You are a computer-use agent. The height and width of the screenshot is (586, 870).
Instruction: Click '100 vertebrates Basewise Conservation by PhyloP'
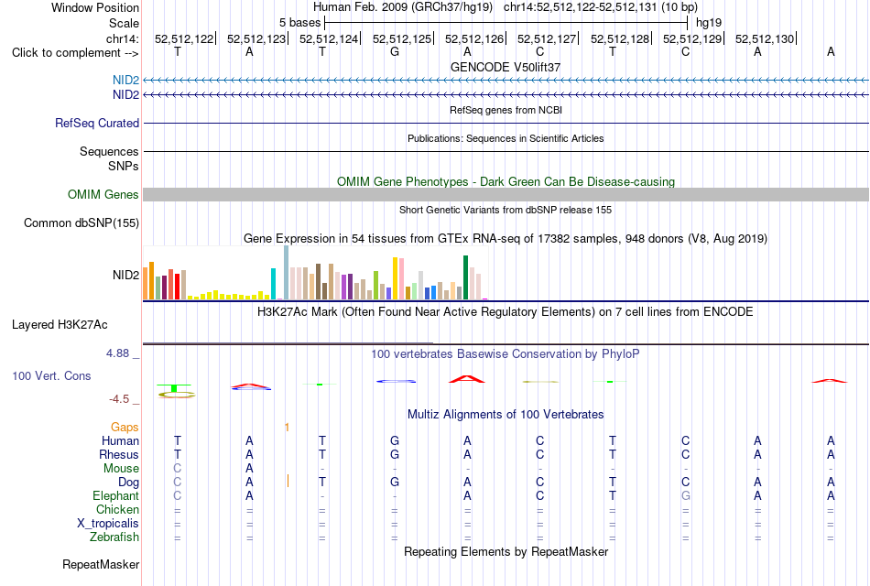click(506, 354)
